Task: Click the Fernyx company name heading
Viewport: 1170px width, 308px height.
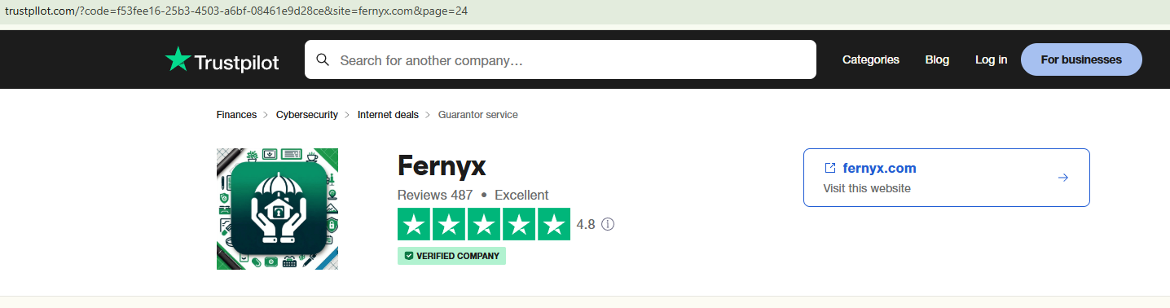Action: click(x=442, y=166)
